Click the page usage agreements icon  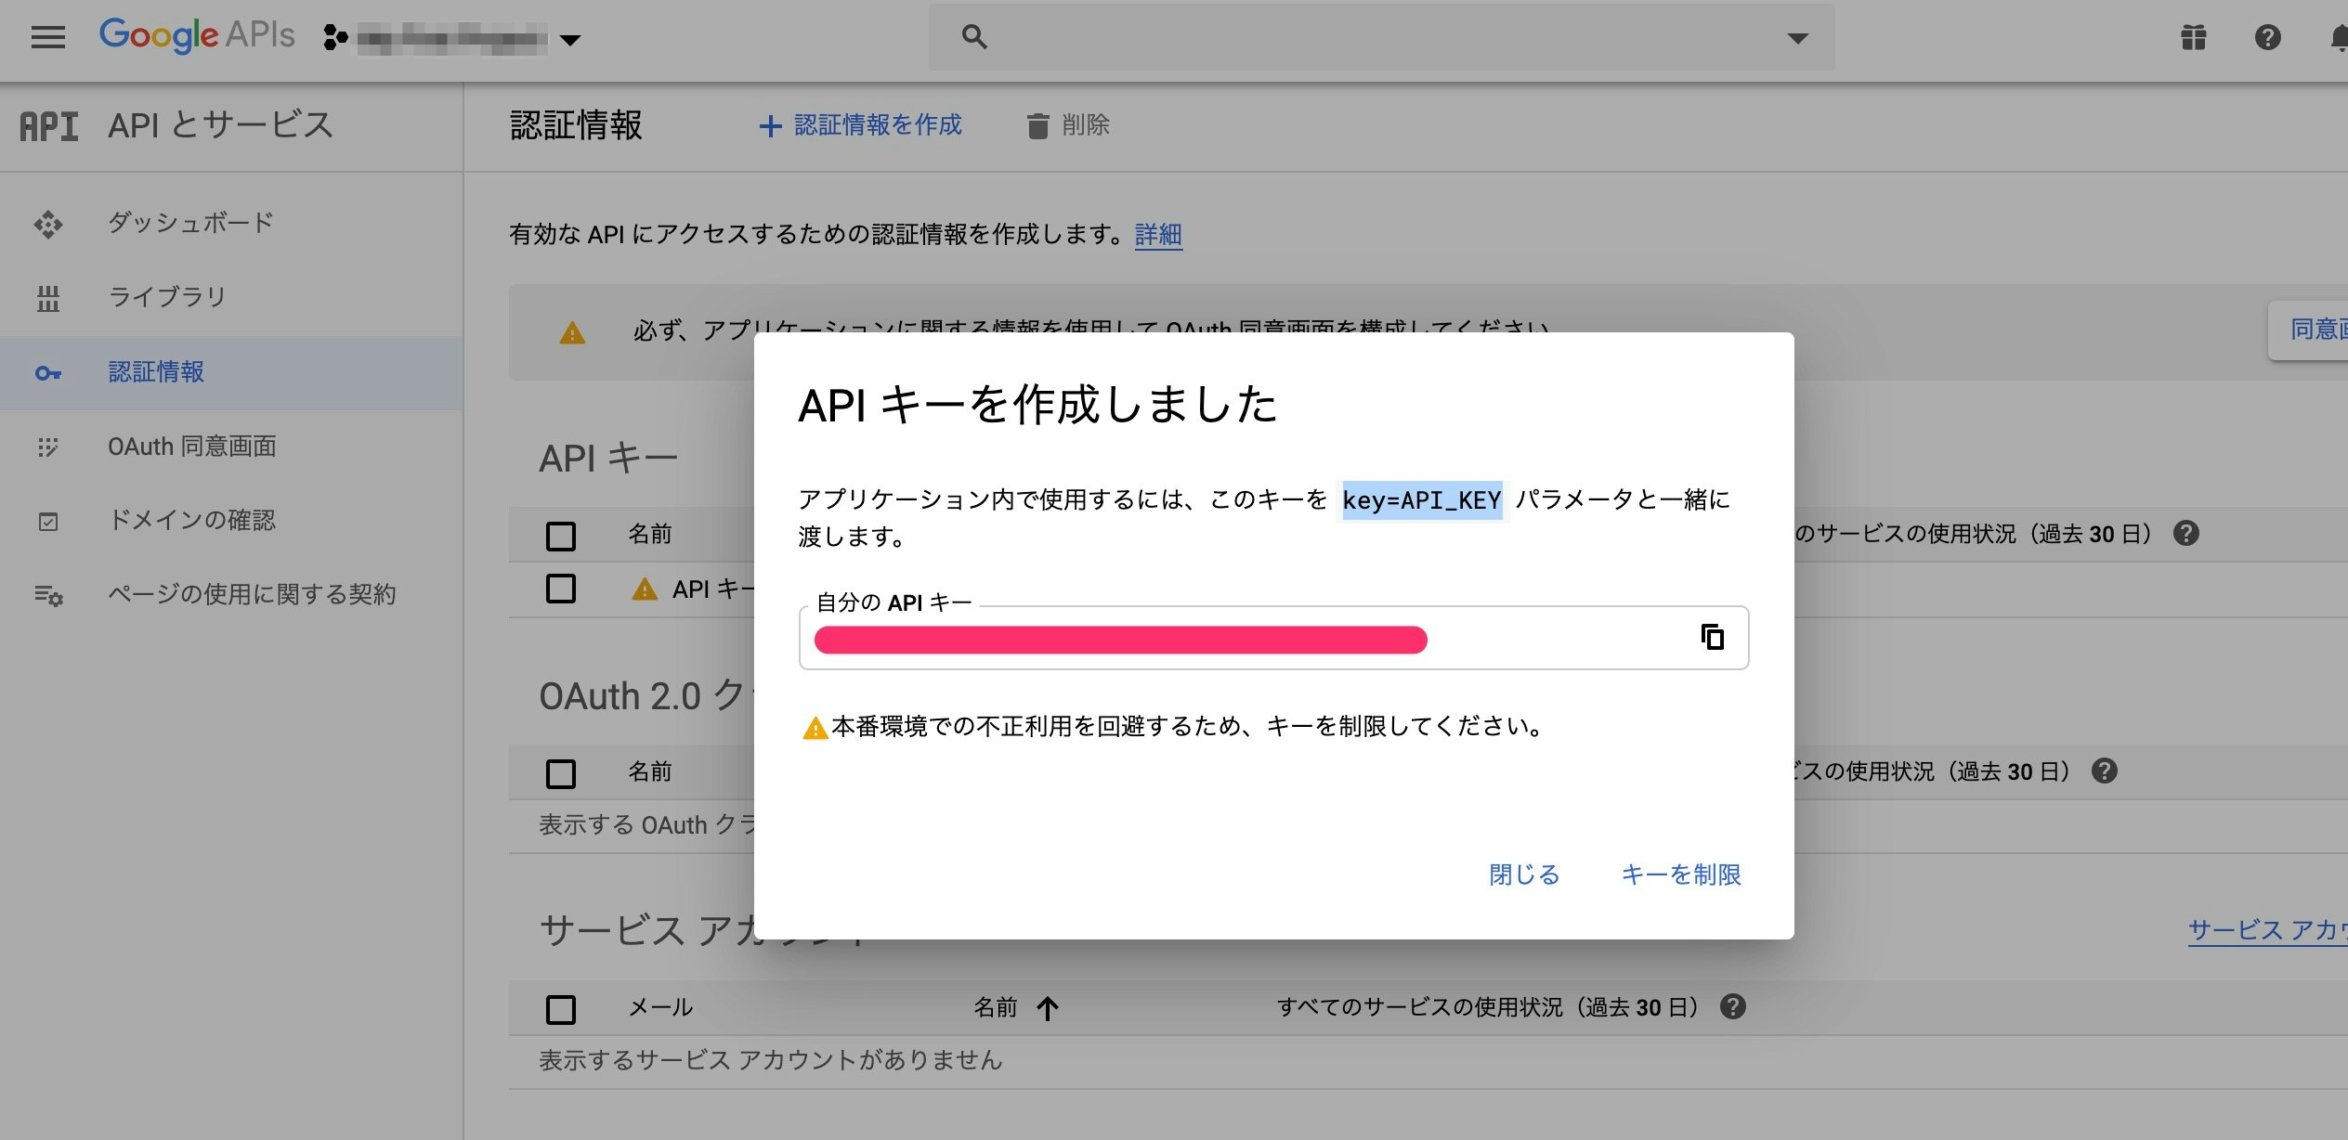click(x=48, y=596)
